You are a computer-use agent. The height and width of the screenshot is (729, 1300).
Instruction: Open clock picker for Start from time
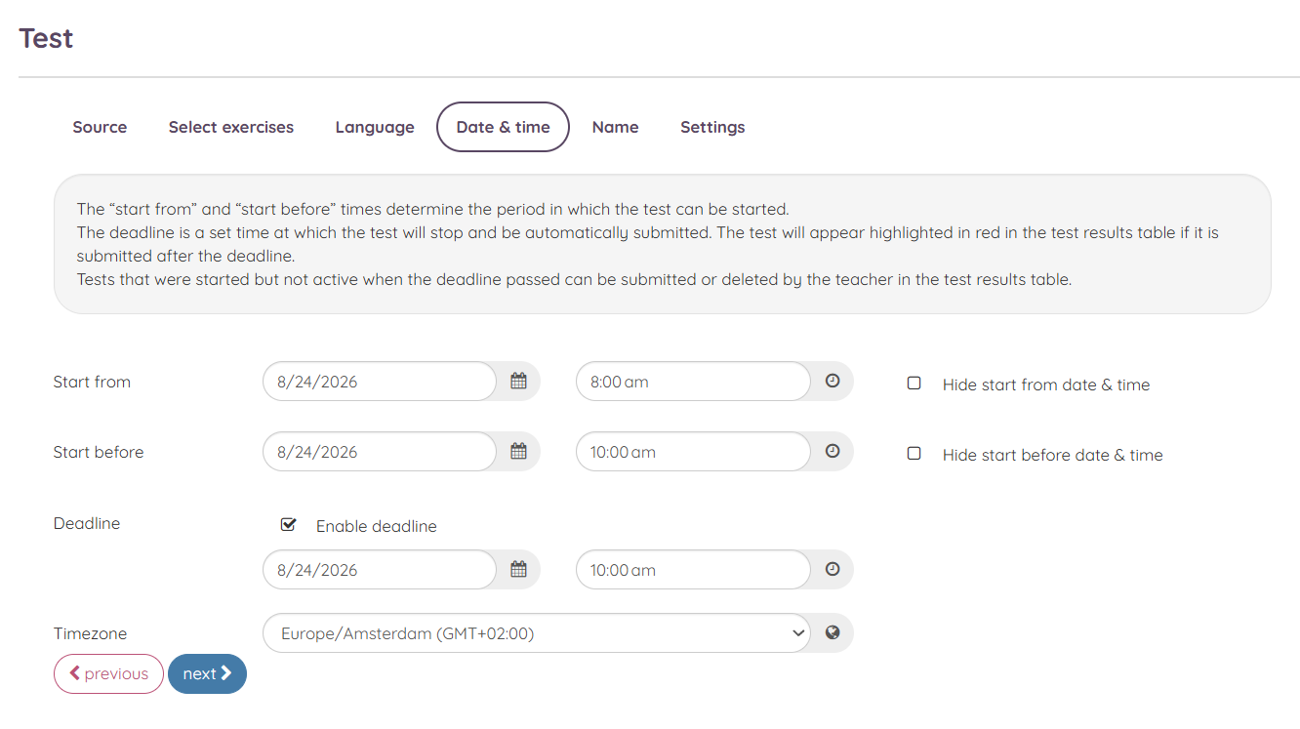tap(833, 382)
